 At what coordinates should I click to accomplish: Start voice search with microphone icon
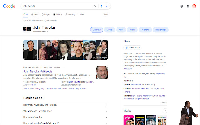point(102,6)
